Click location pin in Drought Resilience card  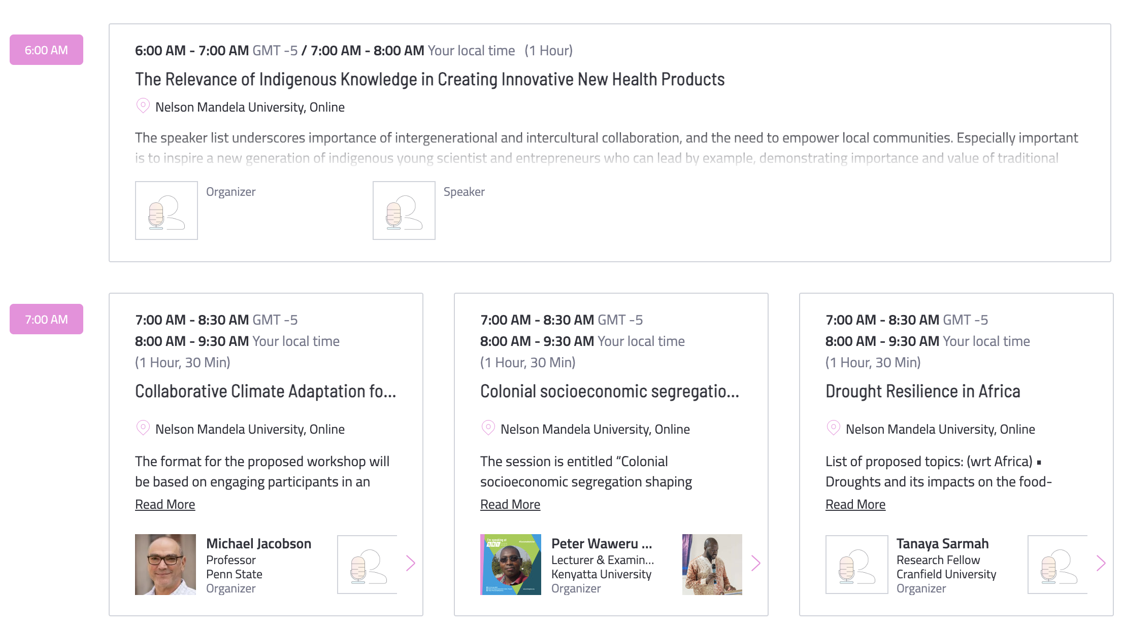834,428
